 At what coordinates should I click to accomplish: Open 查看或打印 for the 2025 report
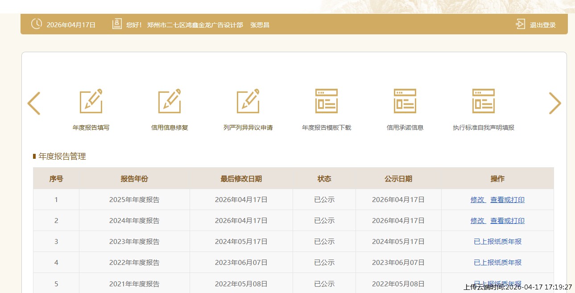pyautogui.click(x=507, y=200)
